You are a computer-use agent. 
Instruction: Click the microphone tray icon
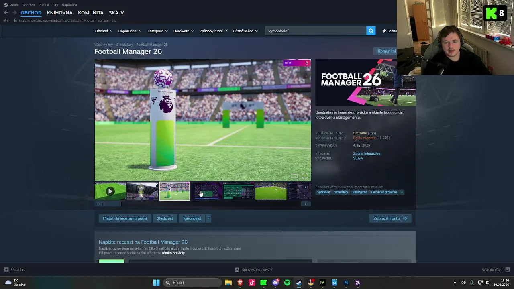[472, 283]
